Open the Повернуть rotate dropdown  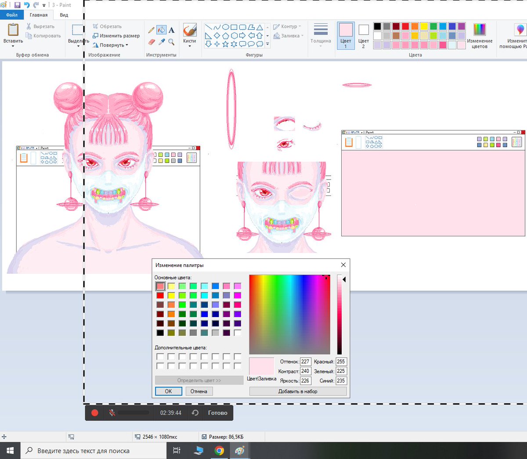[111, 45]
